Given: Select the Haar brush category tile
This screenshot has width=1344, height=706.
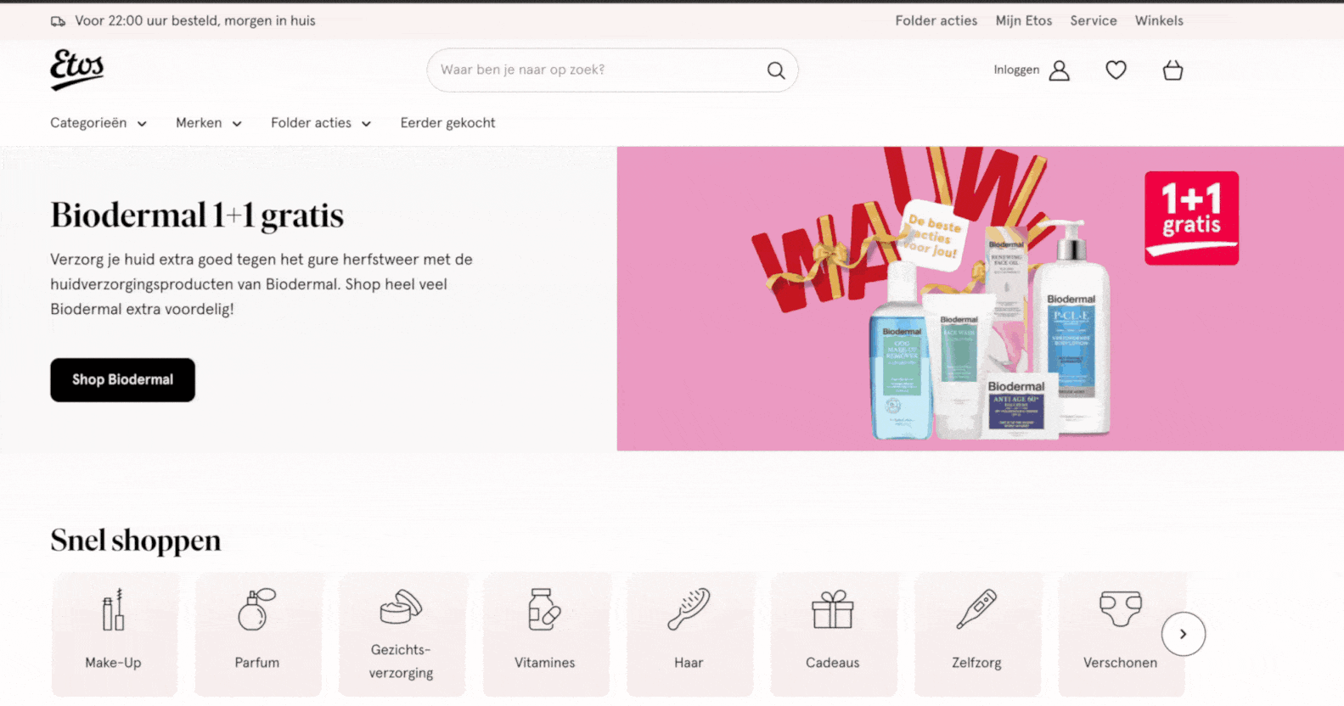Looking at the screenshot, I should click(x=689, y=634).
